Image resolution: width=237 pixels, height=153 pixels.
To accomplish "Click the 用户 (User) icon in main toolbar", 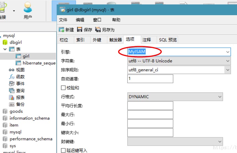I will coord(28,7).
